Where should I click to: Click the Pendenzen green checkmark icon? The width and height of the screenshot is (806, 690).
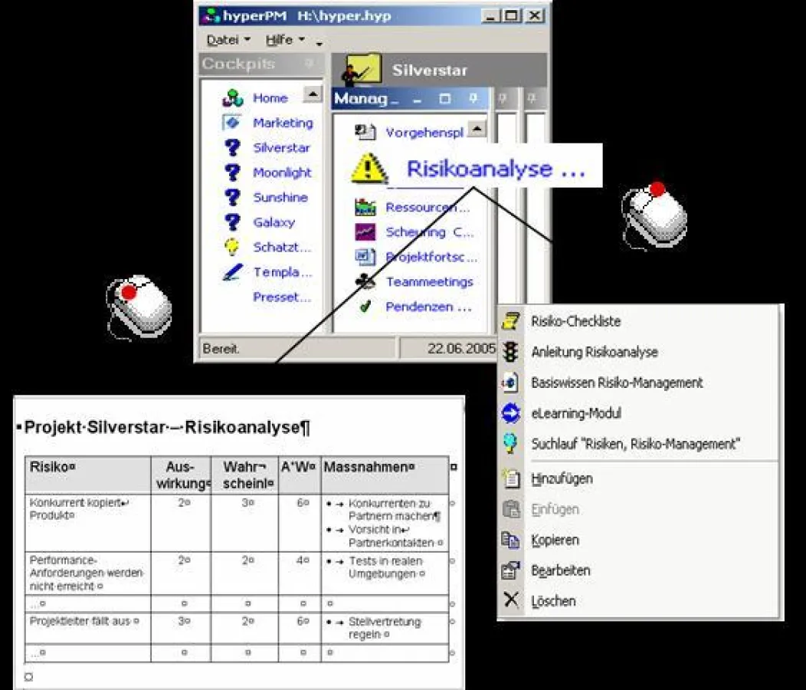(x=365, y=307)
